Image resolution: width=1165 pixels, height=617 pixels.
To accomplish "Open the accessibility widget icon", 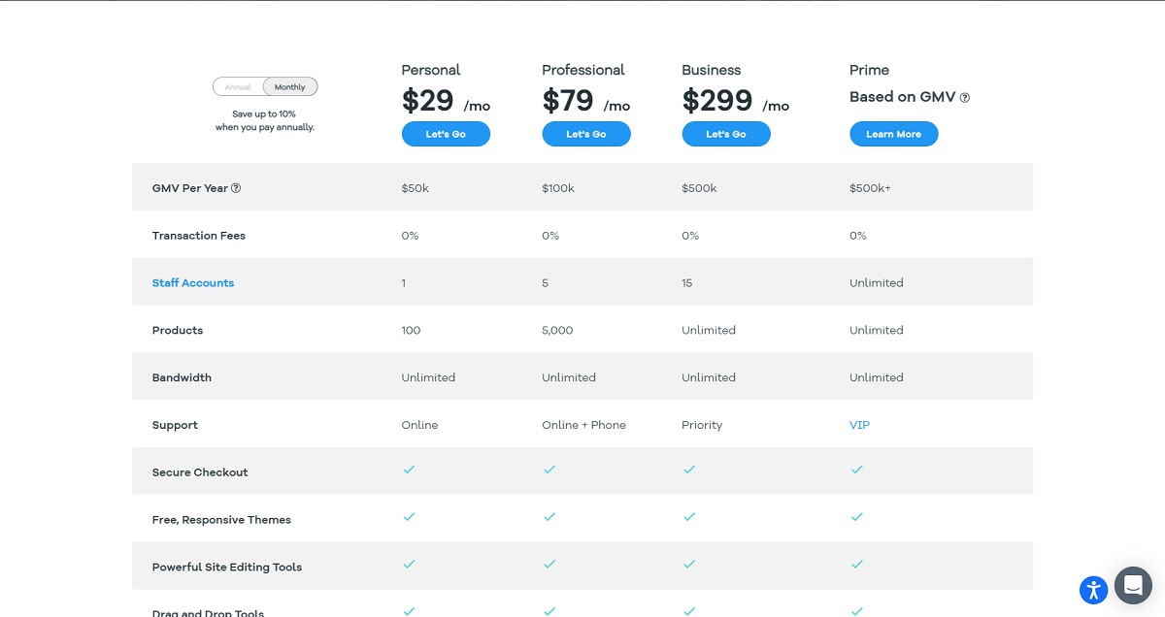I will click(1094, 589).
